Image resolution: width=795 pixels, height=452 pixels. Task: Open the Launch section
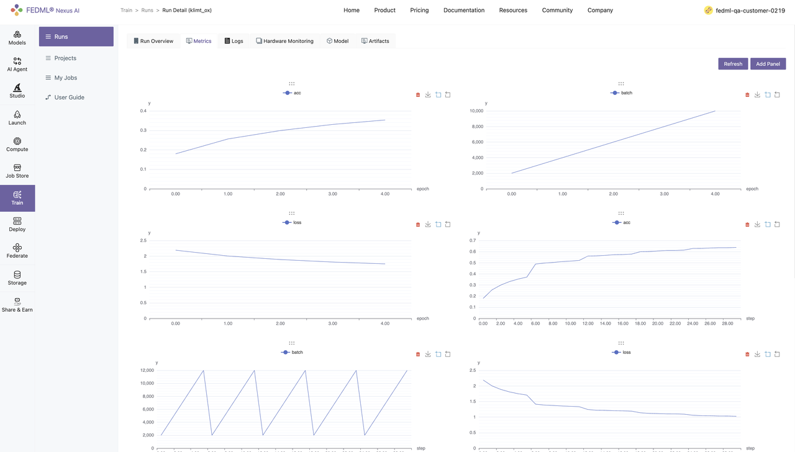click(x=17, y=118)
